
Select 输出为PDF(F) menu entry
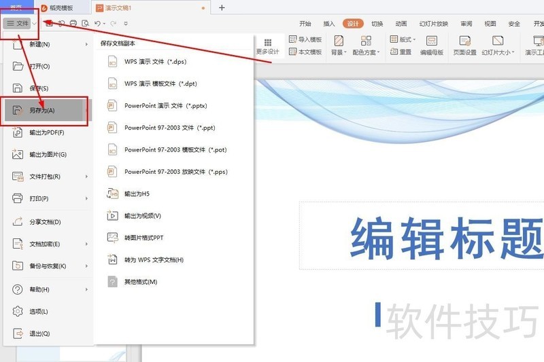[x=48, y=132]
